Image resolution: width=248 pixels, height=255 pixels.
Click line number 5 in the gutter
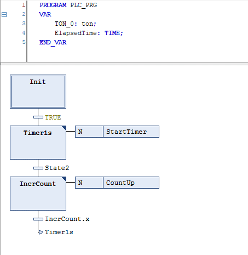click(24, 42)
